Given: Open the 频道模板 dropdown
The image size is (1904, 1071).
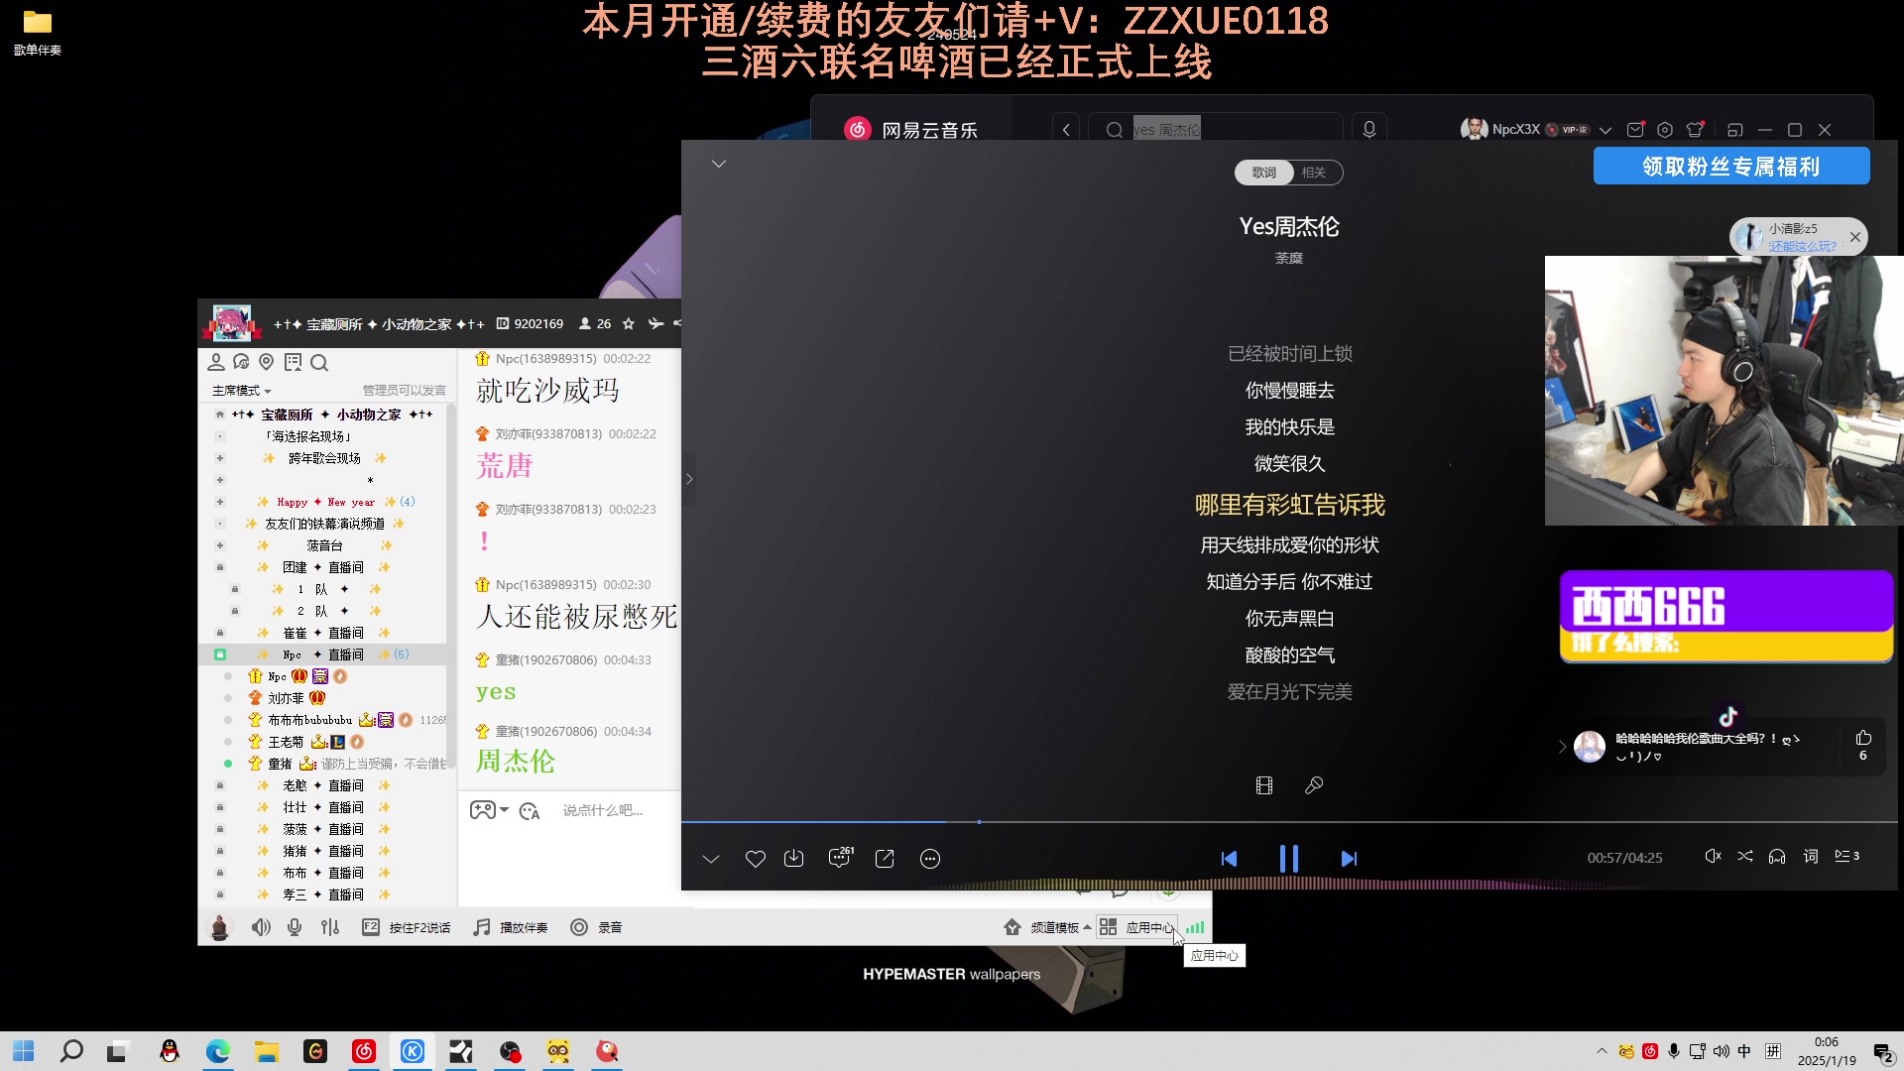Looking at the screenshot, I should [1047, 927].
